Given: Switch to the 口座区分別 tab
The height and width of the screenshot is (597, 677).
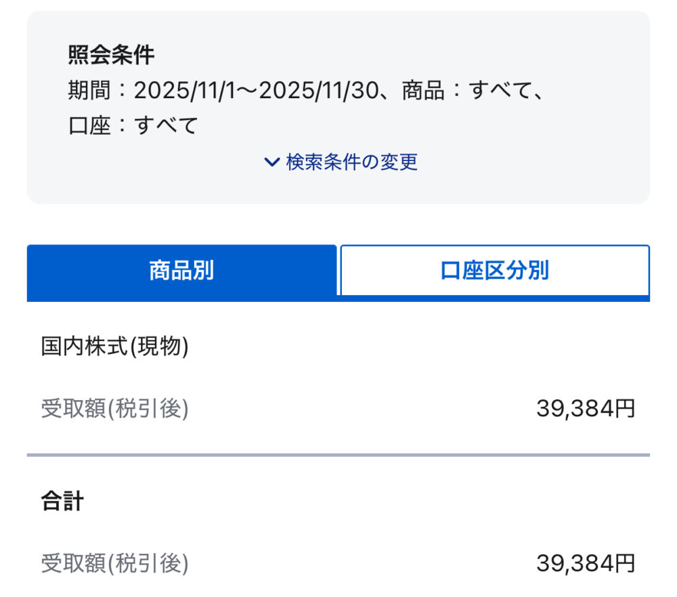Looking at the screenshot, I should [496, 270].
